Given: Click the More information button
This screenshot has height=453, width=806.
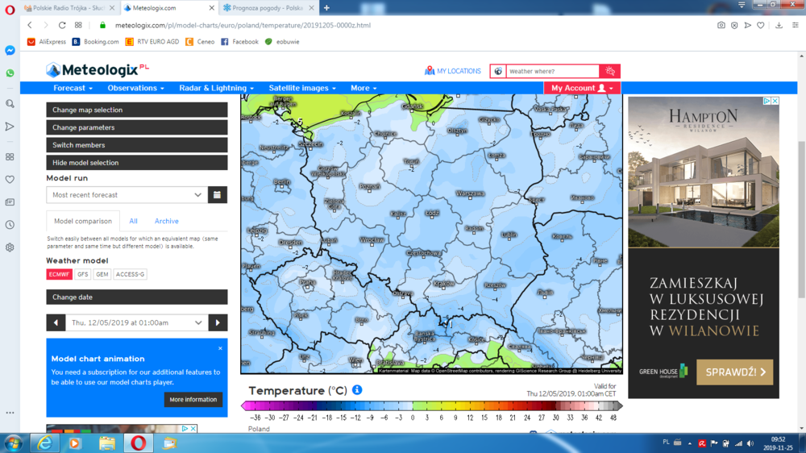Looking at the screenshot, I should pyautogui.click(x=193, y=400).
